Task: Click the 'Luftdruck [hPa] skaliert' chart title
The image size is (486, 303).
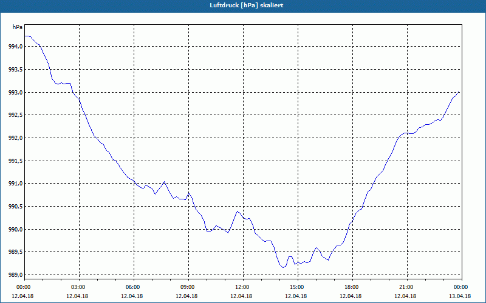Action: pos(246,5)
